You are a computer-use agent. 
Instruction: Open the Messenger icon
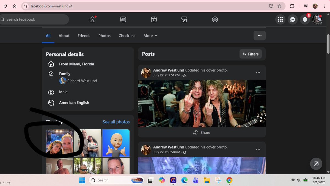tap(293, 20)
